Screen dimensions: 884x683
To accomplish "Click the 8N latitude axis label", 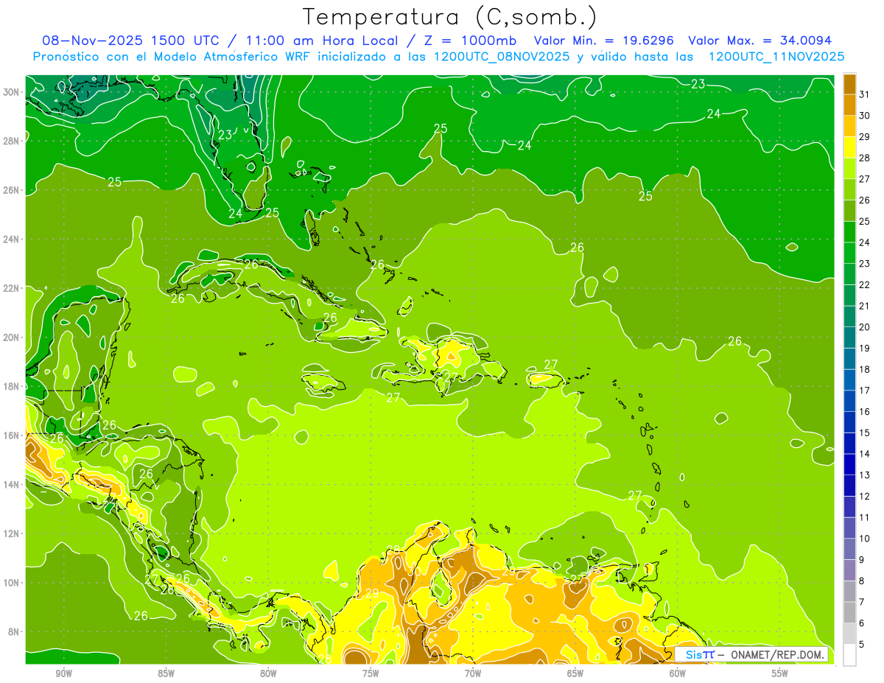I will (x=13, y=631).
